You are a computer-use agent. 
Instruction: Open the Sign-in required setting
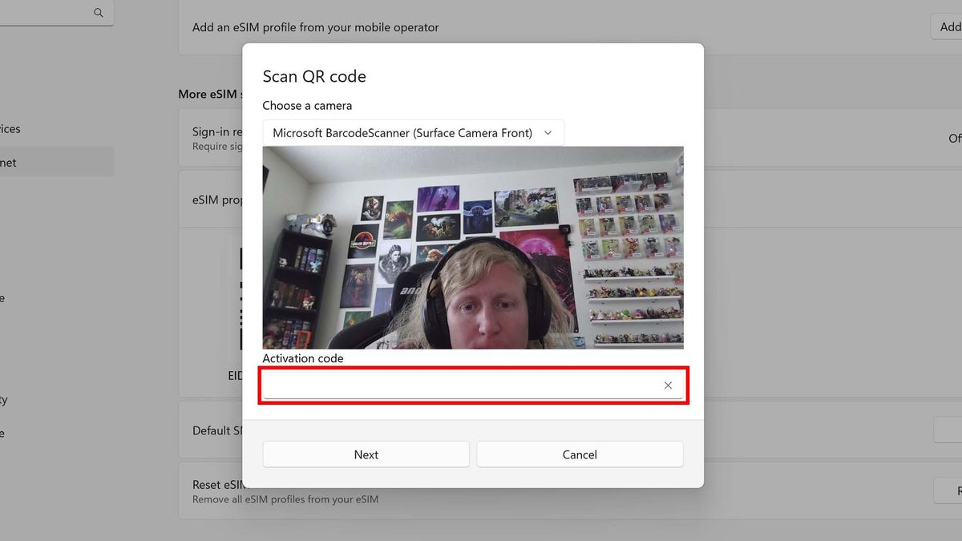tap(216, 137)
